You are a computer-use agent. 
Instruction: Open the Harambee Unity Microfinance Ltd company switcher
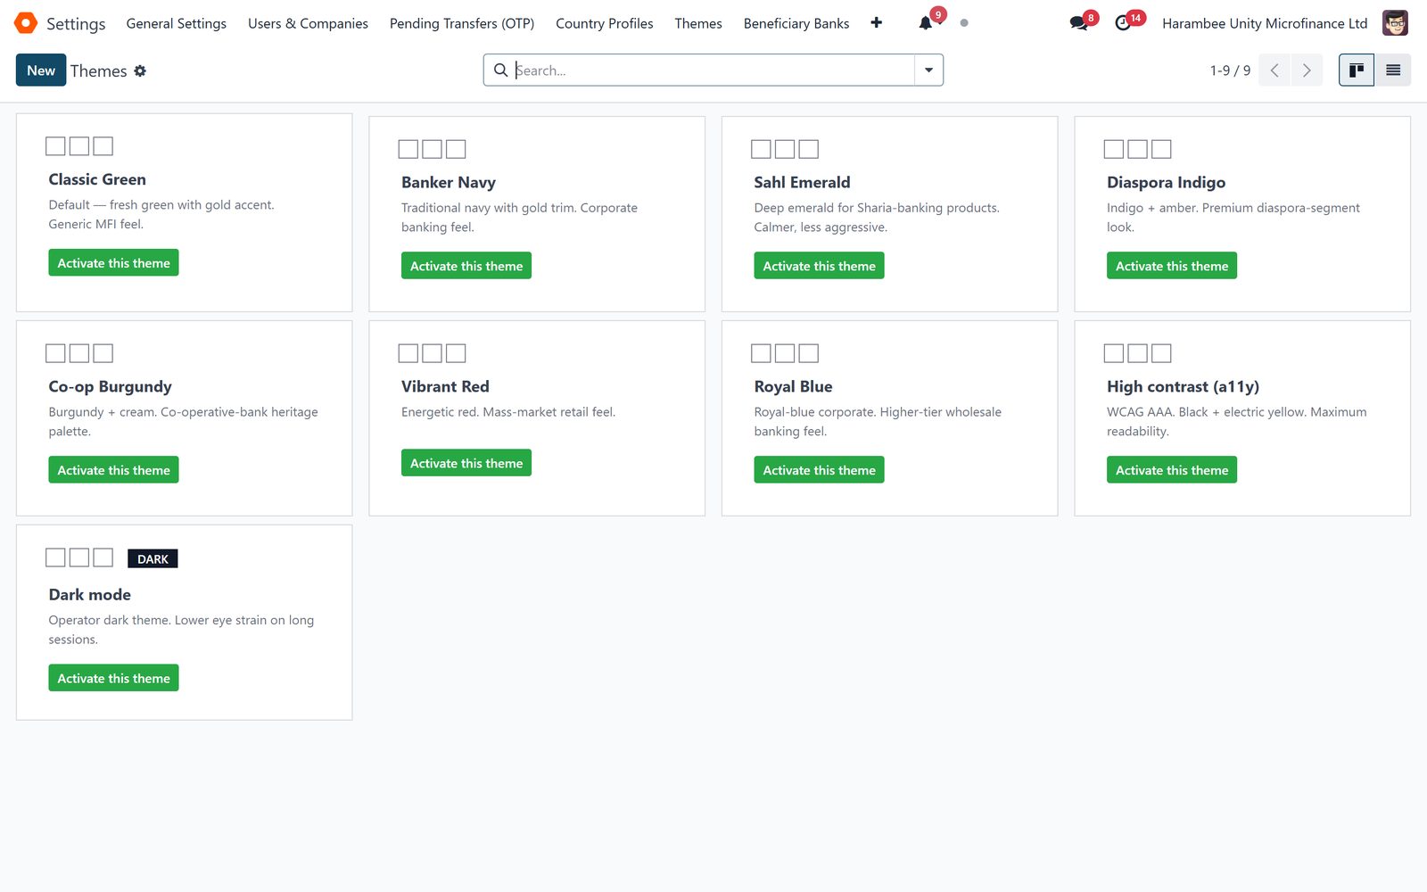click(x=1265, y=23)
